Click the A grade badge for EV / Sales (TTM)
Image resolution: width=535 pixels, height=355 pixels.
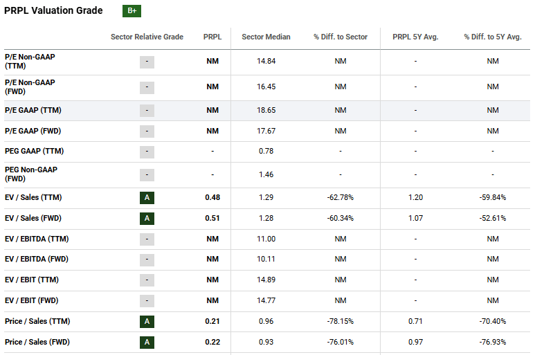click(x=147, y=198)
